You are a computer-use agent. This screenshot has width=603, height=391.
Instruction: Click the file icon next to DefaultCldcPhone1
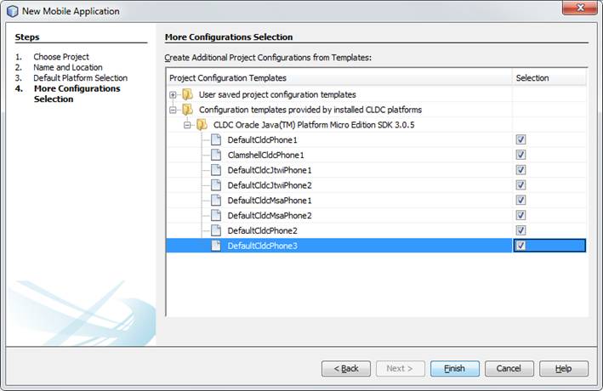click(216, 139)
